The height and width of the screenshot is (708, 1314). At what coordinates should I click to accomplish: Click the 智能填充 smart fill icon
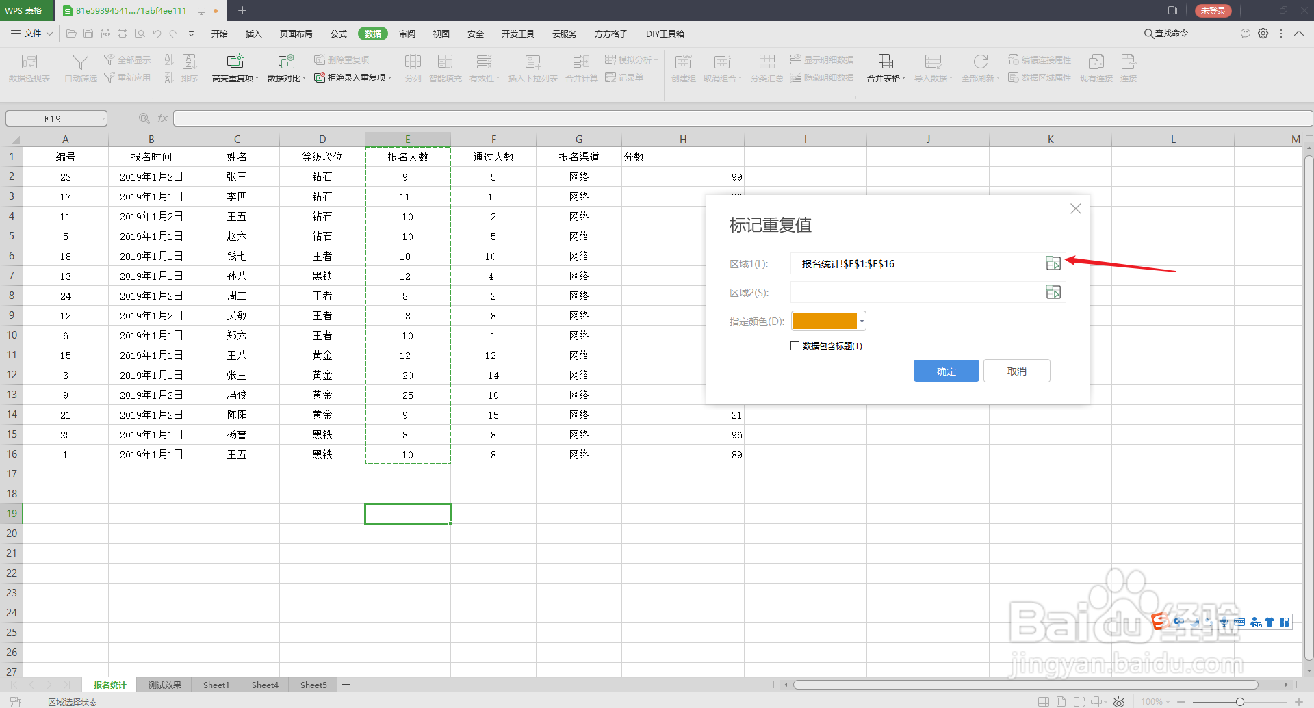pos(445,62)
